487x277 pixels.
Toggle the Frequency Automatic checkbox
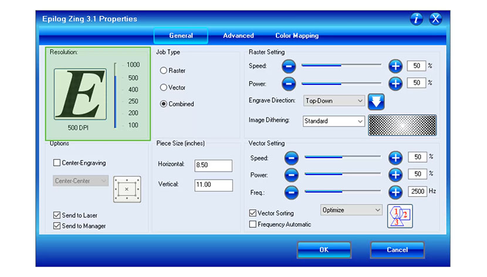point(253,224)
